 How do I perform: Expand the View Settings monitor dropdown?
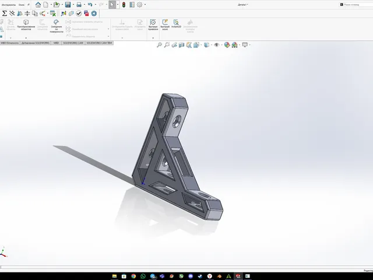pos(250,45)
